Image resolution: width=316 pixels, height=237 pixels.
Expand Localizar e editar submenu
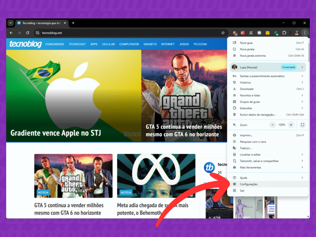268,155
